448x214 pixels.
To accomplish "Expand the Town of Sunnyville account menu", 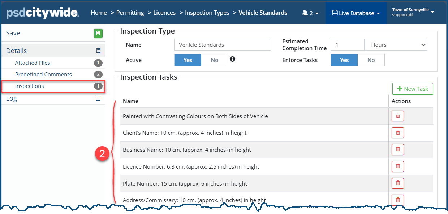I will click(x=413, y=12).
